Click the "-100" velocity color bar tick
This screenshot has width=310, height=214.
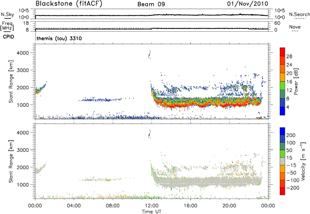pos(293,180)
